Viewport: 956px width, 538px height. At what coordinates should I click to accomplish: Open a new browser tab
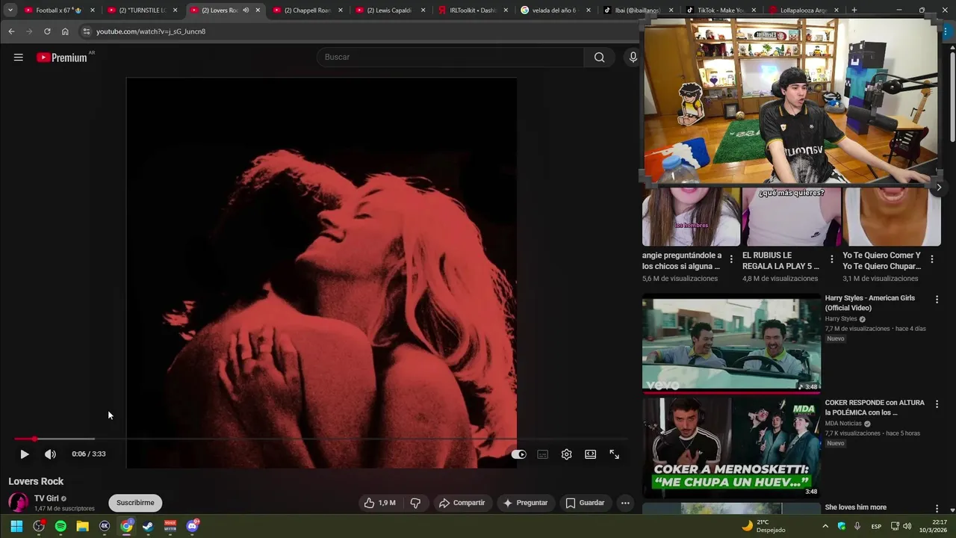click(854, 10)
